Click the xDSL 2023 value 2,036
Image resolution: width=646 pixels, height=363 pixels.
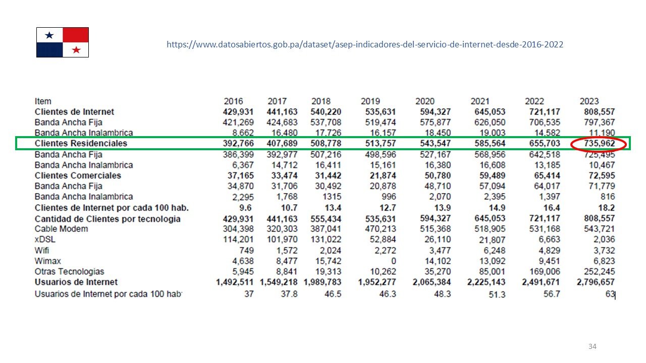click(604, 239)
